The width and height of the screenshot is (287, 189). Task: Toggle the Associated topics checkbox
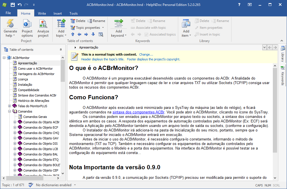click(x=146, y=34)
